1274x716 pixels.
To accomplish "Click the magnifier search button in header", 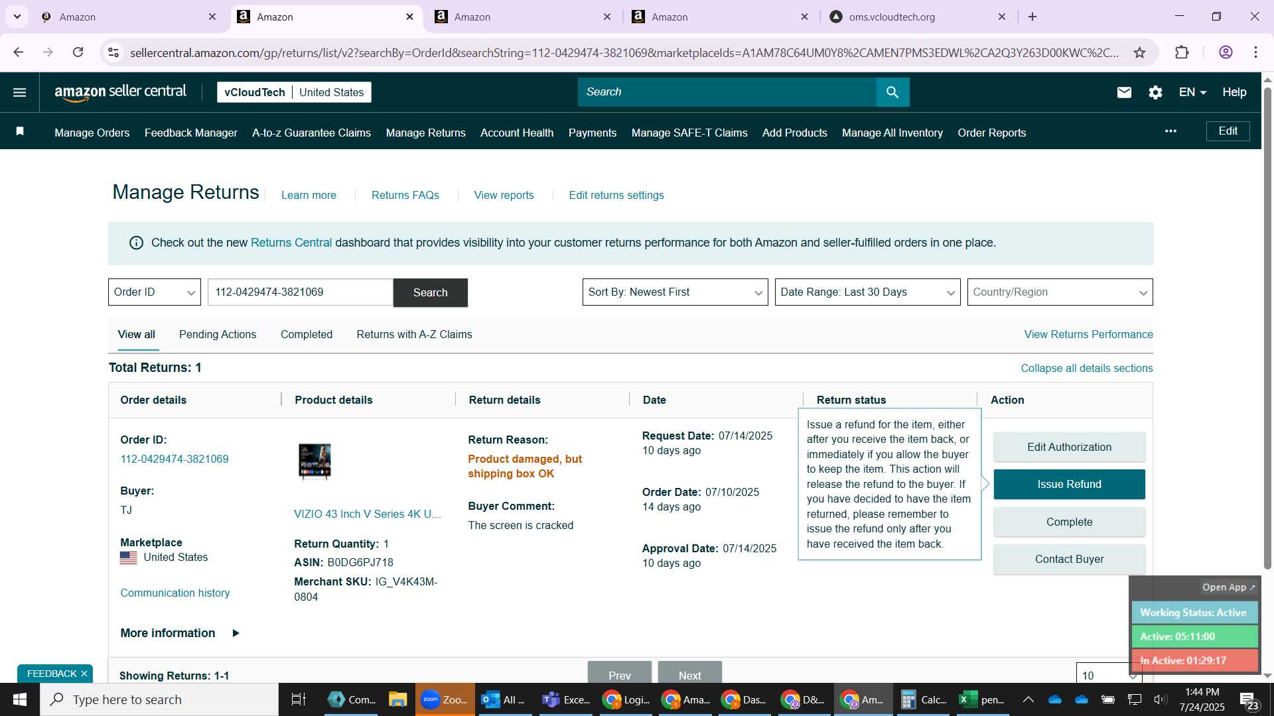I will click(x=892, y=92).
